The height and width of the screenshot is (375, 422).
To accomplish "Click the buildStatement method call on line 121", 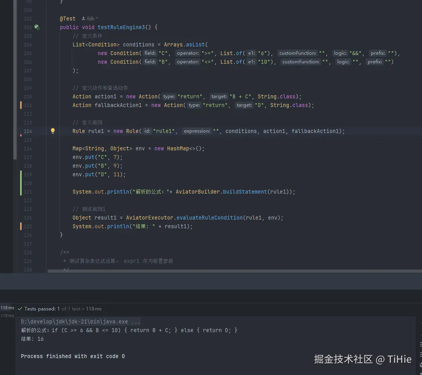I will point(245,192).
